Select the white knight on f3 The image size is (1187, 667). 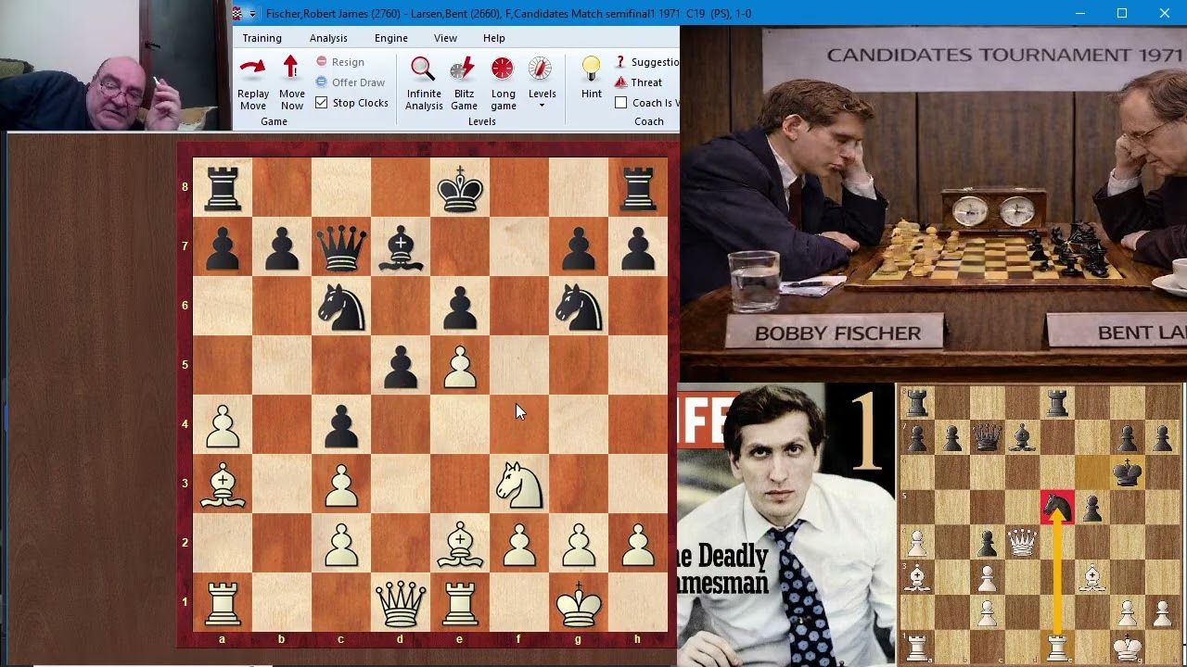(519, 484)
